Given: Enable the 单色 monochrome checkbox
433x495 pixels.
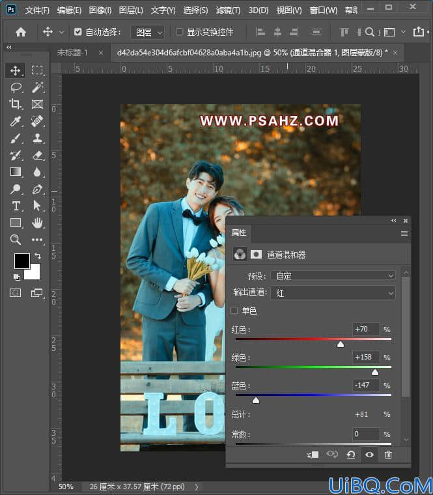Looking at the screenshot, I should pyautogui.click(x=234, y=310).
